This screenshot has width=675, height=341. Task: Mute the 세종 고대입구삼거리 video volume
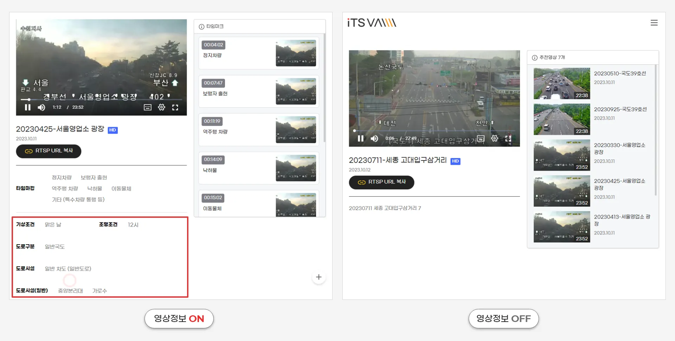point(374,139)
